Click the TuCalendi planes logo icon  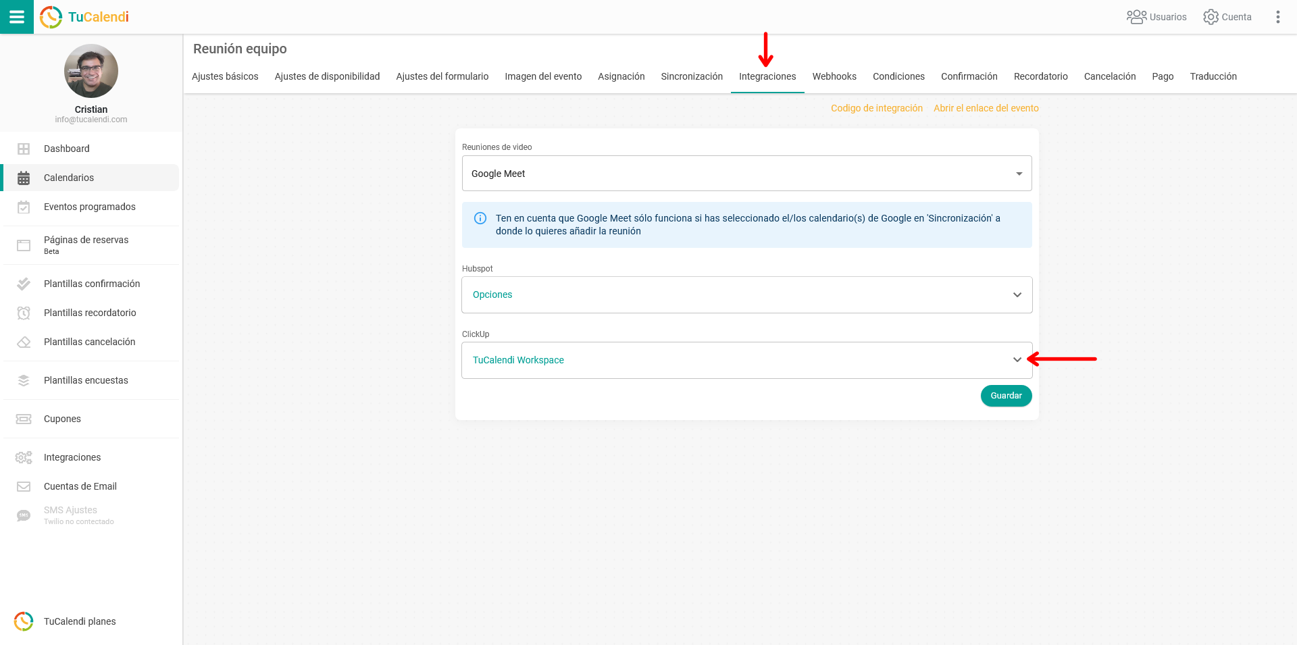coord(24,621)
